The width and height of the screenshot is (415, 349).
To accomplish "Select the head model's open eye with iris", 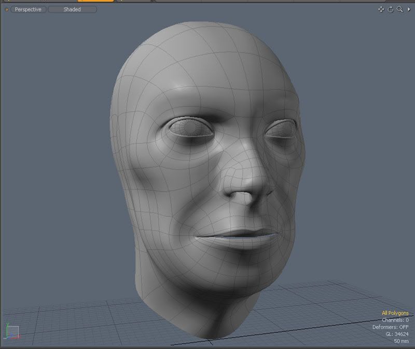I will pos(190,128).
